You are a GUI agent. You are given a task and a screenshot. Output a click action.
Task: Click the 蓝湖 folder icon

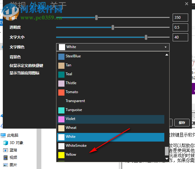[6, 150]
